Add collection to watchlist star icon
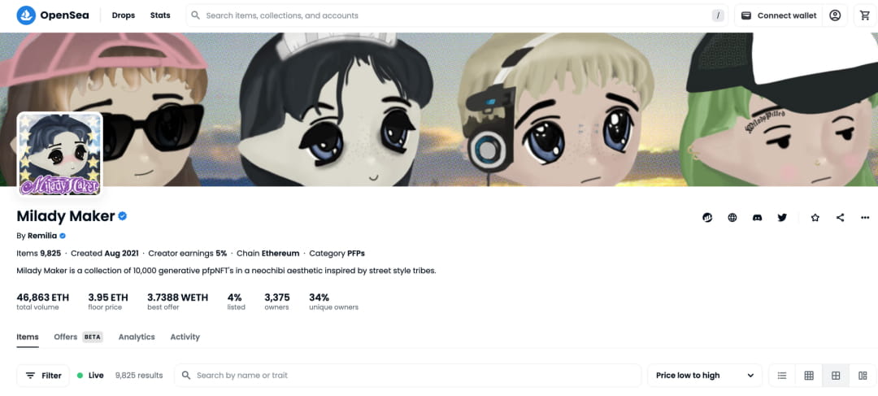Image resolution: width=878 pixels, height=396 pixels. (x=815, y=218)
